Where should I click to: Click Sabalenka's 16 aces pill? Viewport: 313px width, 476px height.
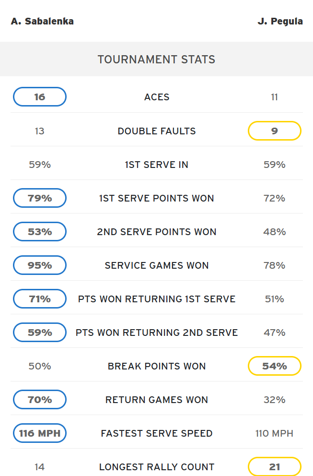point(40,97)
